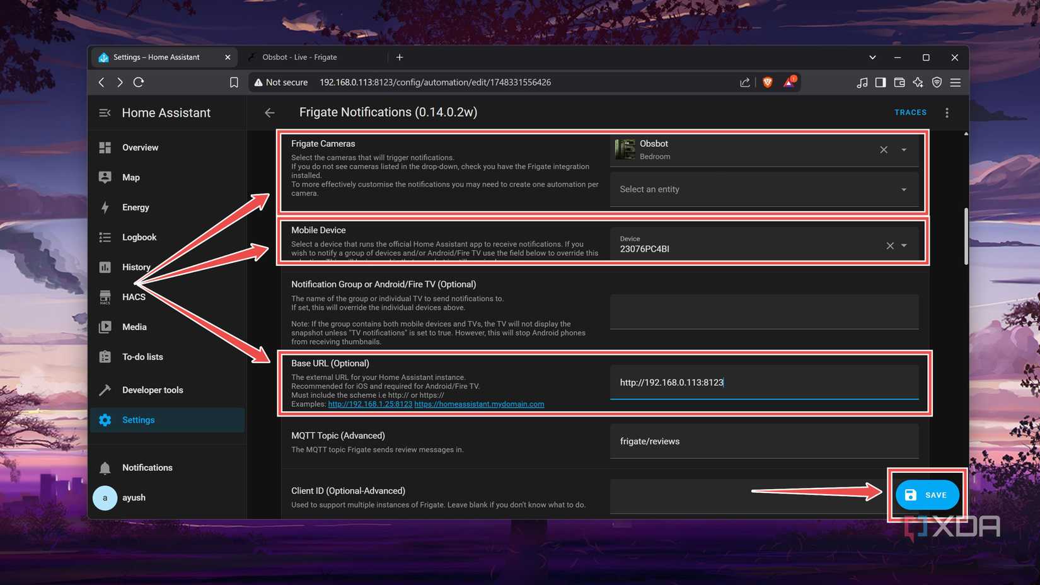The width and height of the screenshot is (1040, 585).
Task: Open the History panel icon
Action: click(105, 267)
